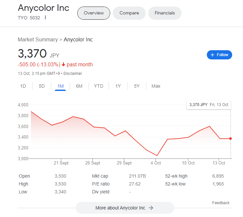Select the Overview tab
Image resolution: width=243 pixels, height=217 pixels.
pos(94,13)
